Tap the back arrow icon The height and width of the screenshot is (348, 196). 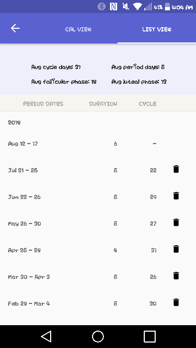point(15,28)
